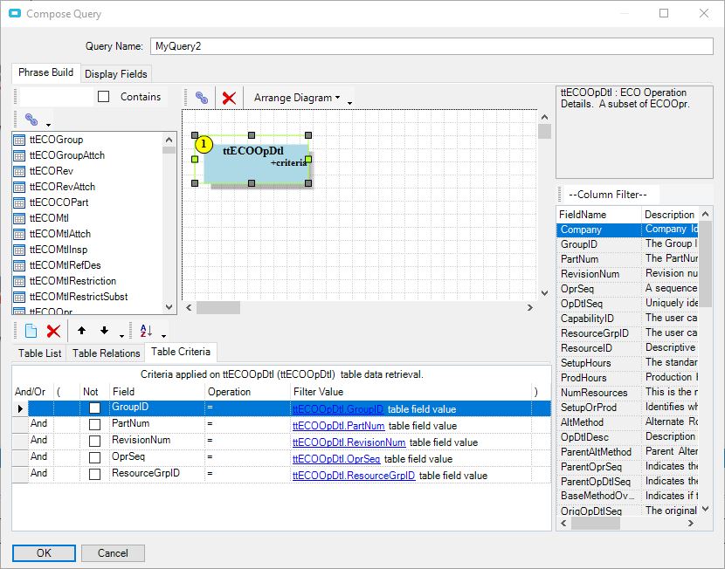Click the red X delete icon above the diagram
725x569 pixels.
tap(229, 98)
